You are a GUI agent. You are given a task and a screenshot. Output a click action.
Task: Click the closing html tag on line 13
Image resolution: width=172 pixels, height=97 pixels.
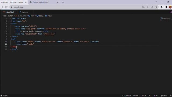[14, 49]
